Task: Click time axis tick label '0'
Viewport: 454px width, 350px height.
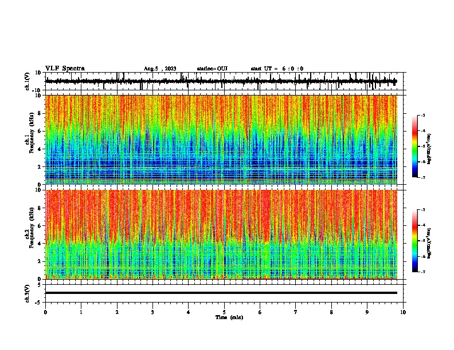Action: point(45,312)
